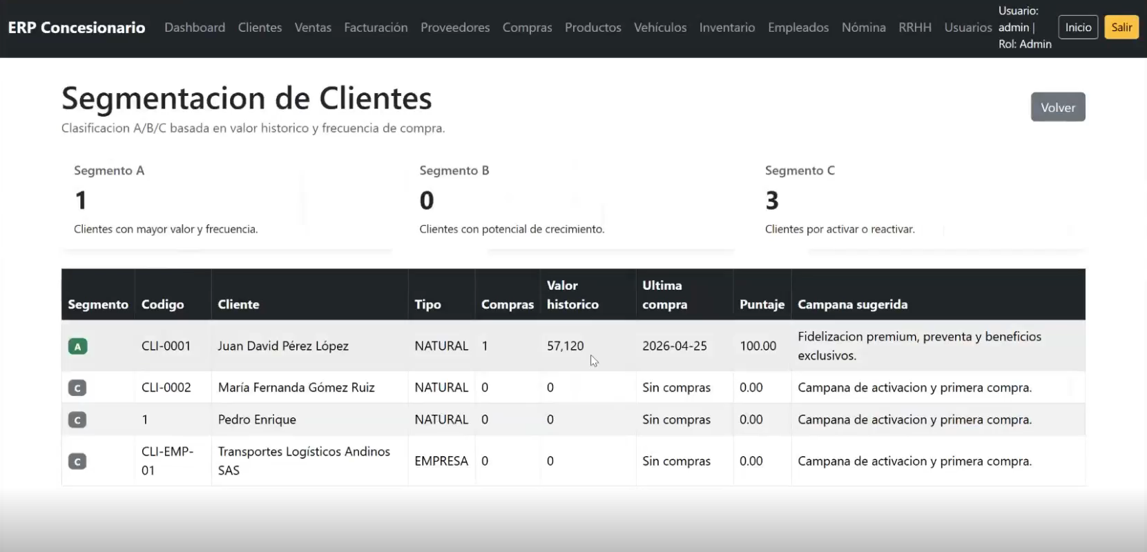Click client Juan David Pérez López

pos(283,346)
